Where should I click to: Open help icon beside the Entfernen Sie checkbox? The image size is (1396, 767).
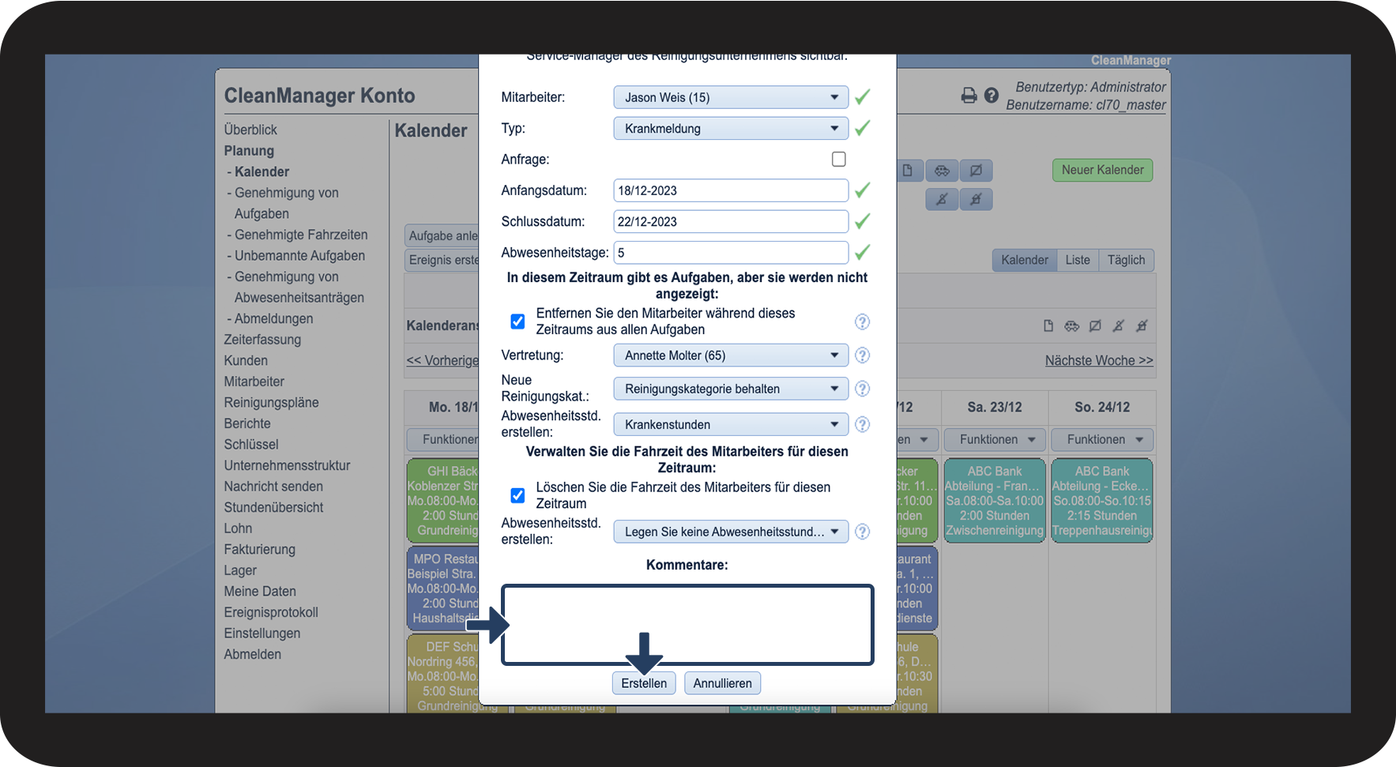863,321
